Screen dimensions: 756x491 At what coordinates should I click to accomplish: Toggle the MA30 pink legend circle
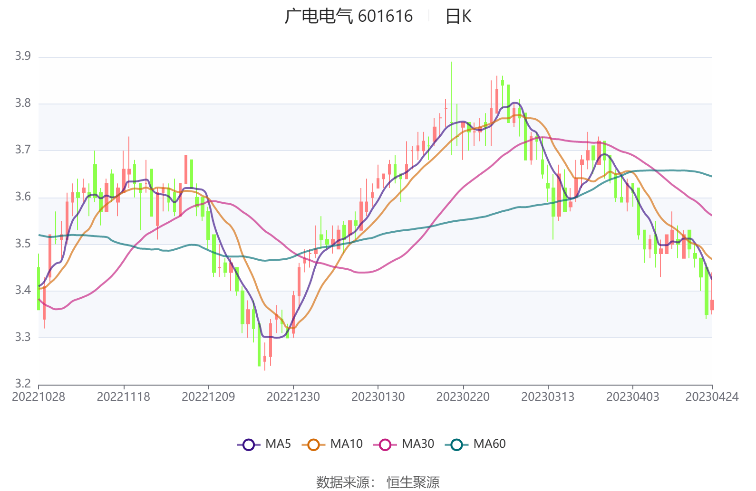tap(385, 444)
